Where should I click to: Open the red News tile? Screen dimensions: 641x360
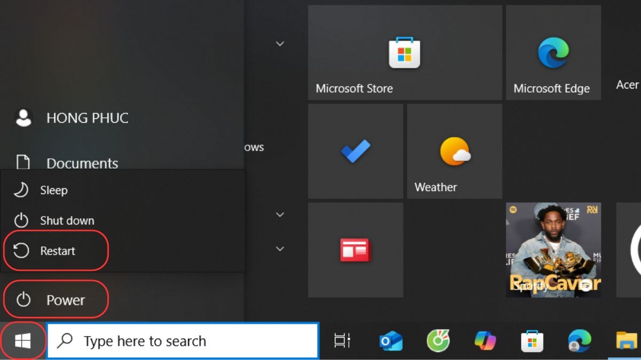[356, 250]
